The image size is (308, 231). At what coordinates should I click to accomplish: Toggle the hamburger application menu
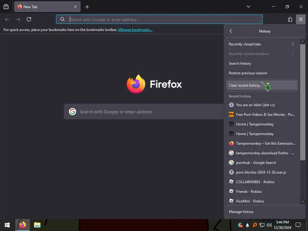tap(301, 19)
